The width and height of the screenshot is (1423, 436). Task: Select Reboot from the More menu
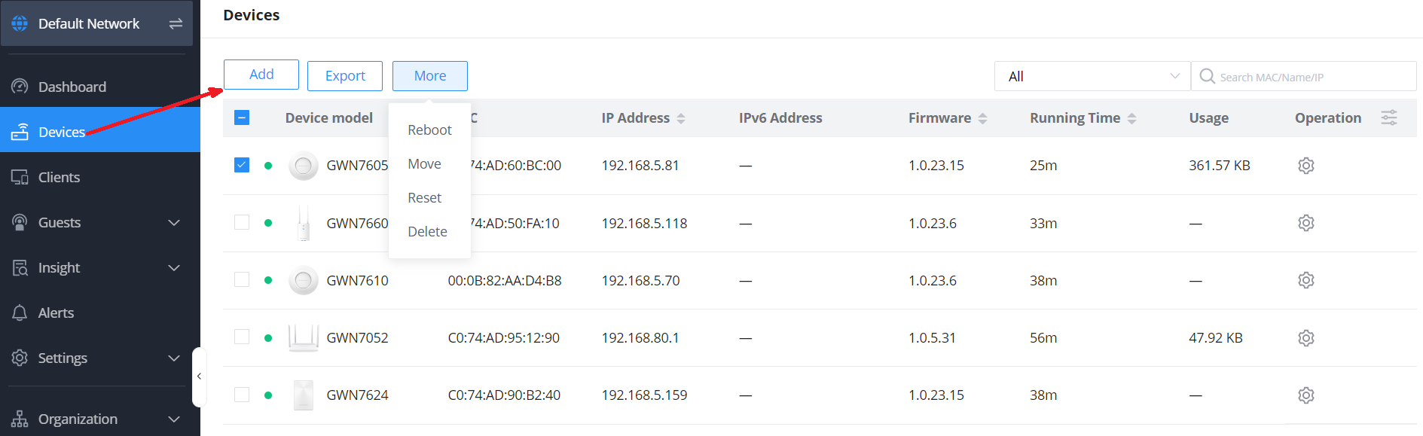[429, 130]
